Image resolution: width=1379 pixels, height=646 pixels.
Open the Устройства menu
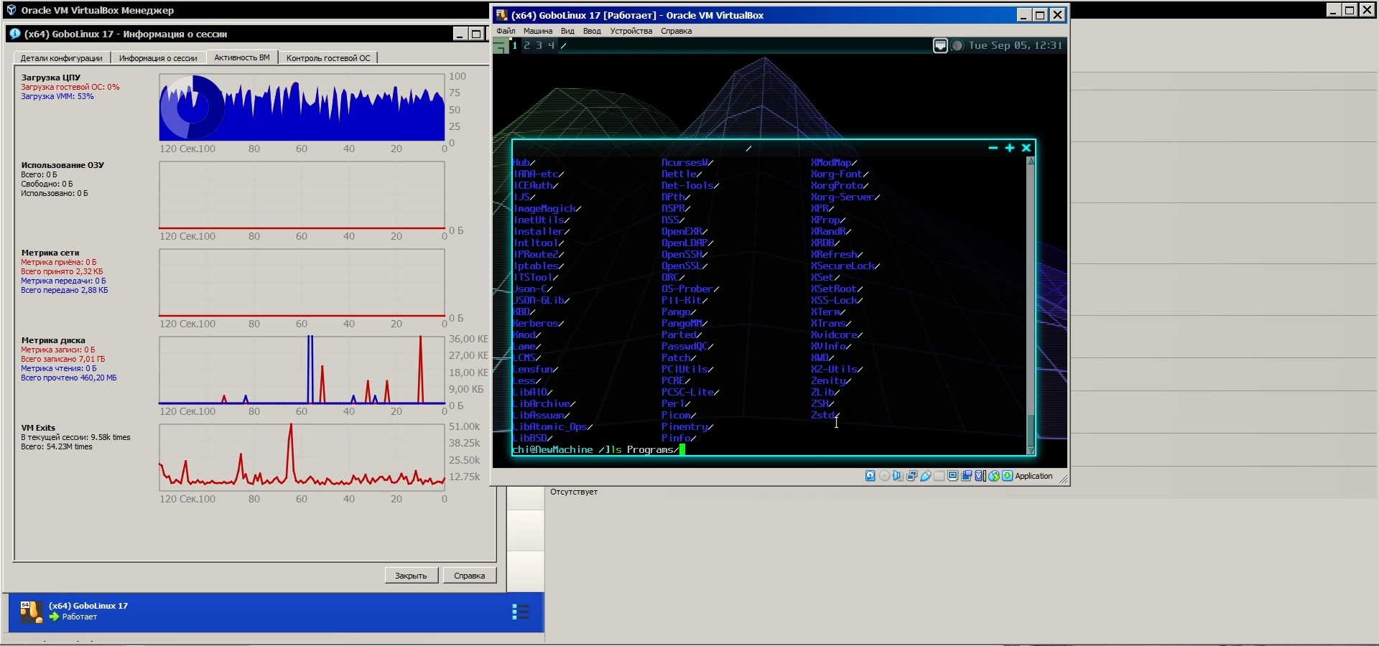(x=631, y=31)
